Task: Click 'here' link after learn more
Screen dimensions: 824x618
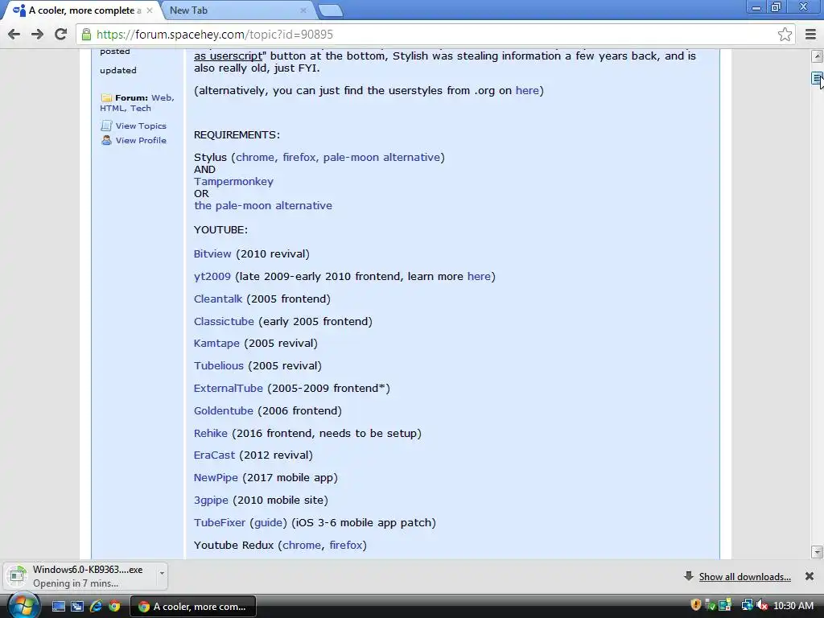Action: click(479, 277)
